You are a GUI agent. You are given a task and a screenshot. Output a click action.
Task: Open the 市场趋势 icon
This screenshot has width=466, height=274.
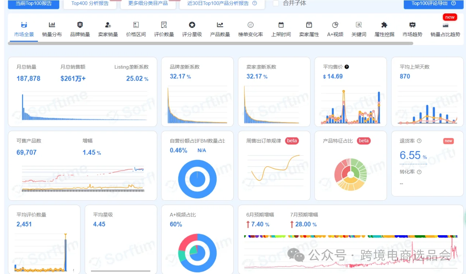click(x=412, y=25)
